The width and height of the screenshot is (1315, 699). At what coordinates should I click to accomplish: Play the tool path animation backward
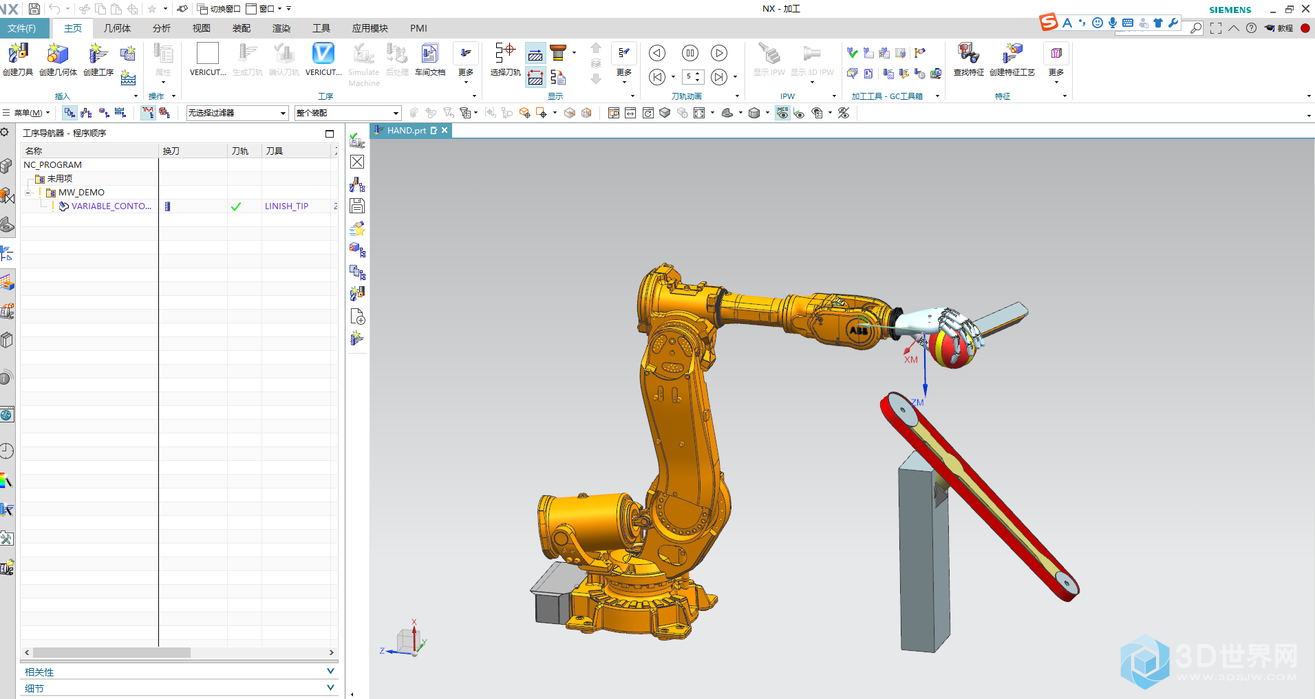click(x=657, y=53)
